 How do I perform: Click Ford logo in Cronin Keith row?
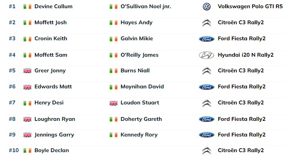(x=207, y=39)
